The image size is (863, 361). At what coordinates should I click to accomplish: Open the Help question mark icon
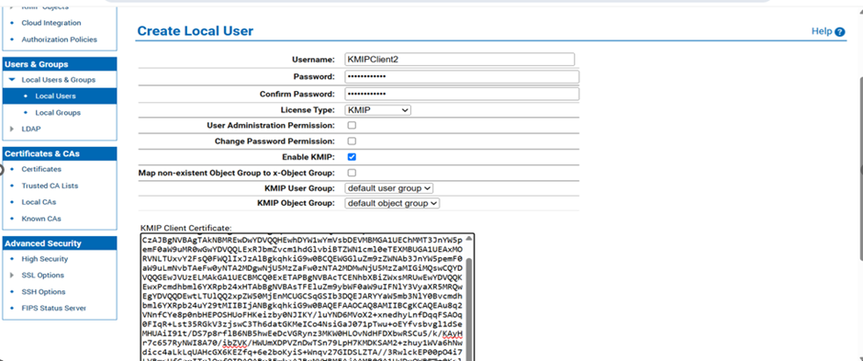click(839, 32)
